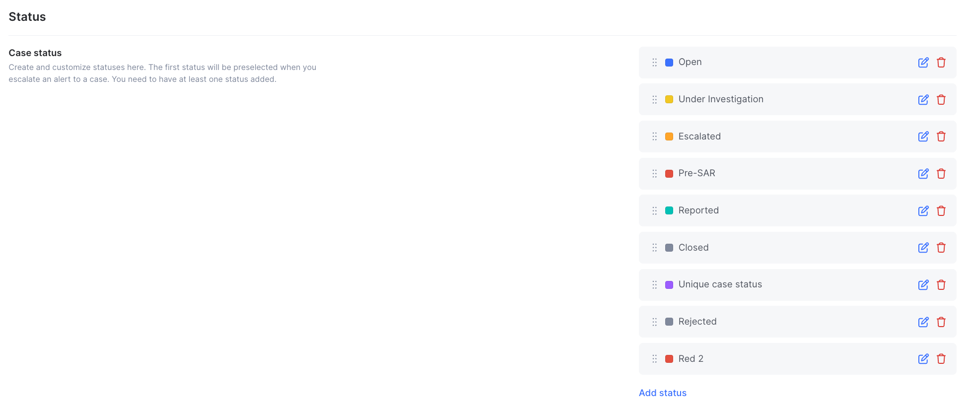This screenshot has width=969, height=408.
Task: Click the orange swatch next to Escalated
Action: (x=669, y=136)
